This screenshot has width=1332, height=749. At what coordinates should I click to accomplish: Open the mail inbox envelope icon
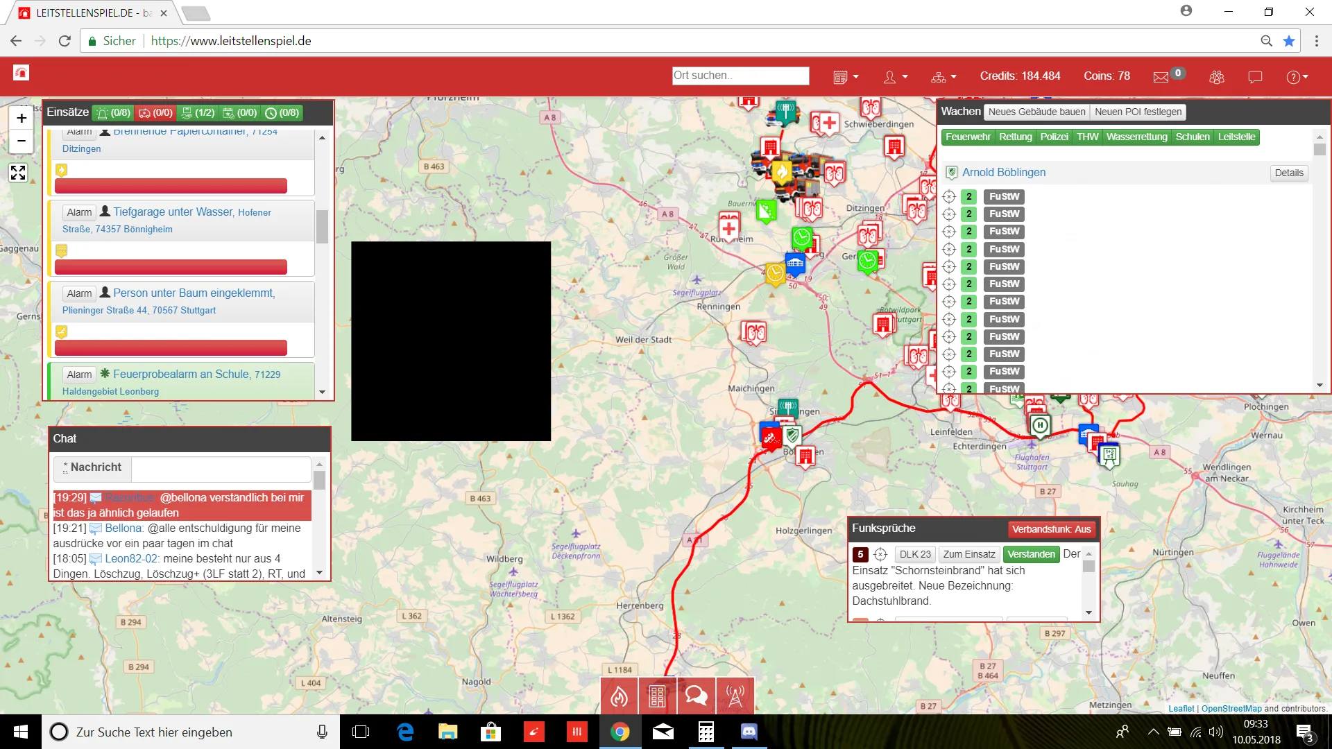[1161, 77]
